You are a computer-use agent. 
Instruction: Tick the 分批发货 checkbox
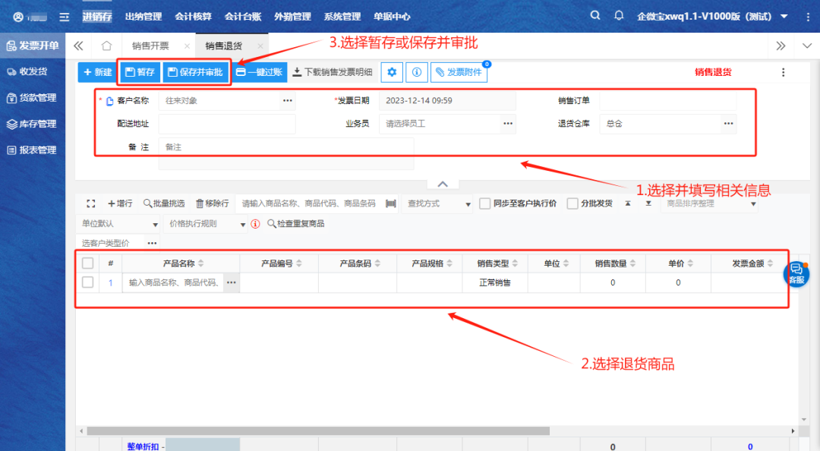point(572,203)
